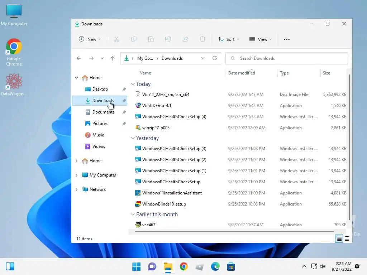
Task: Open the Chat app on taskbar
Action: point(152,266)
